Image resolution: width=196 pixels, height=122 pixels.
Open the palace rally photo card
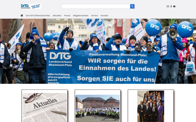(x=98, y=106)
